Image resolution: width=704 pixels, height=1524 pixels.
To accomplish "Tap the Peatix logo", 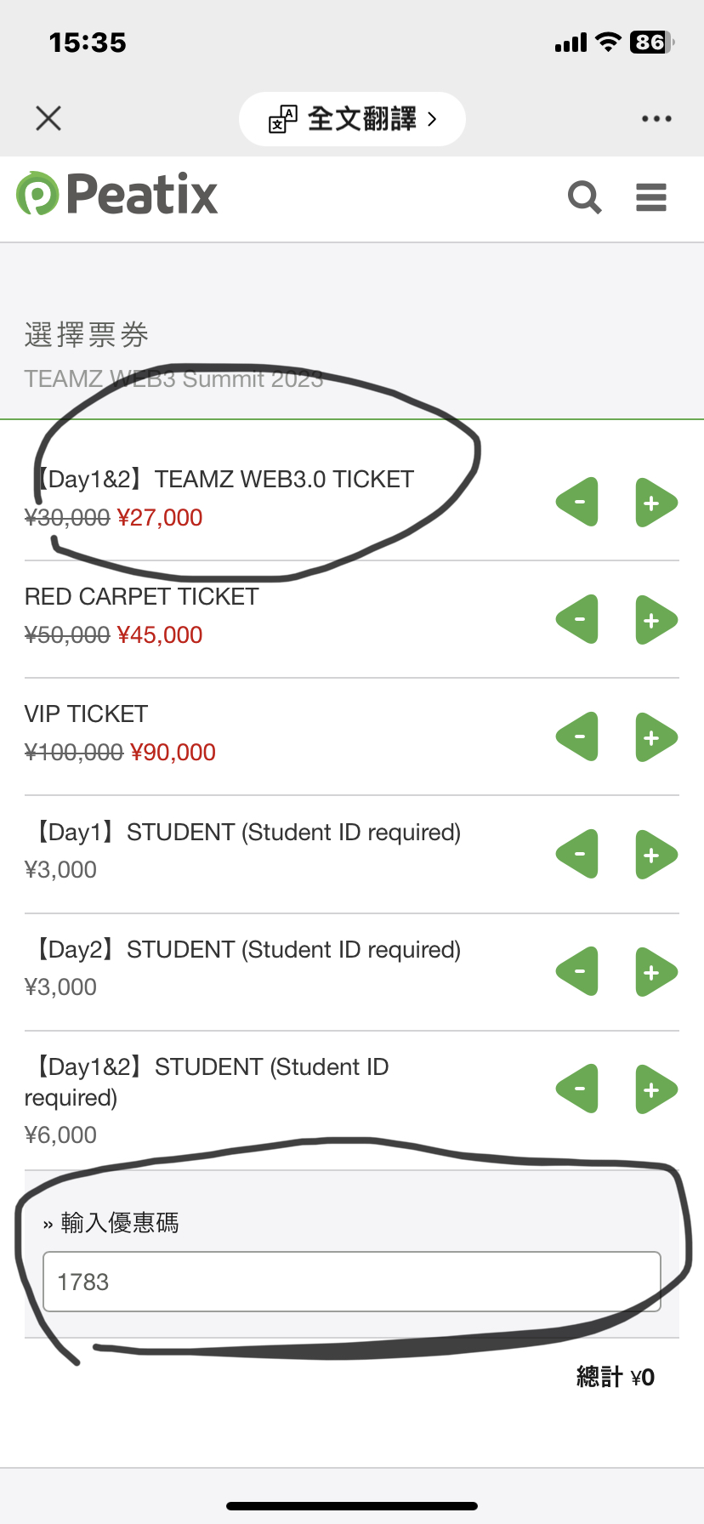I will 117,194.
